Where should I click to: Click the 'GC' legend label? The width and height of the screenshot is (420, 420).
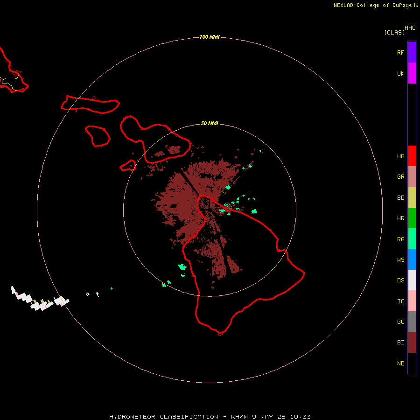click(x=400, y=322)
